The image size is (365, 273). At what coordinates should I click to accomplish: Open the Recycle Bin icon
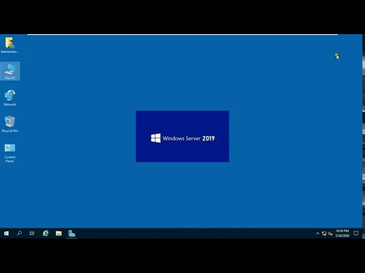[10, 124]
